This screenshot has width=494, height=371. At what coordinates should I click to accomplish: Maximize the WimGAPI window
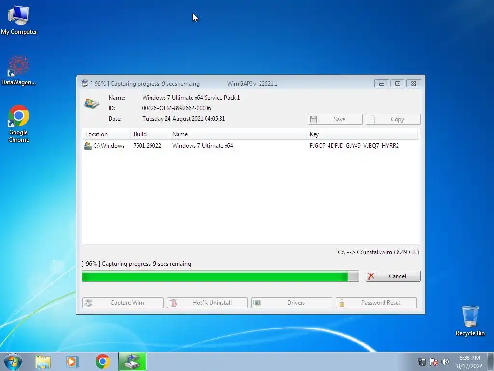point(398,83)
